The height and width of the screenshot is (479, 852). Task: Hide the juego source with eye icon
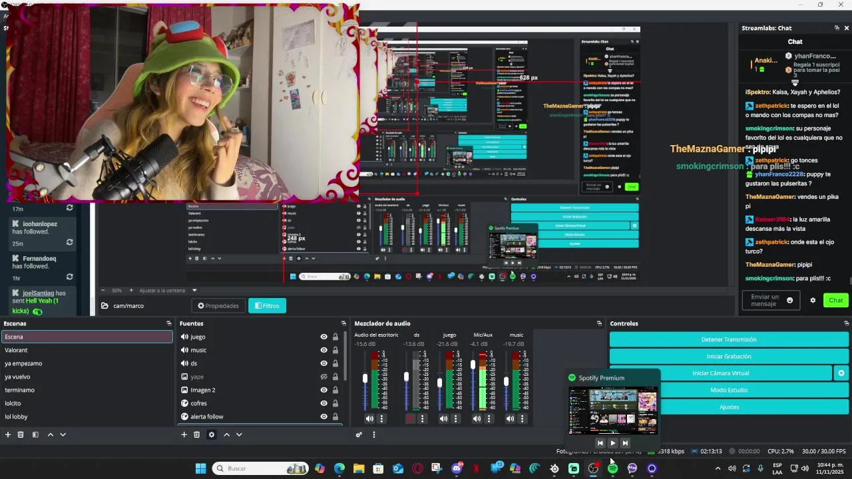324,337
